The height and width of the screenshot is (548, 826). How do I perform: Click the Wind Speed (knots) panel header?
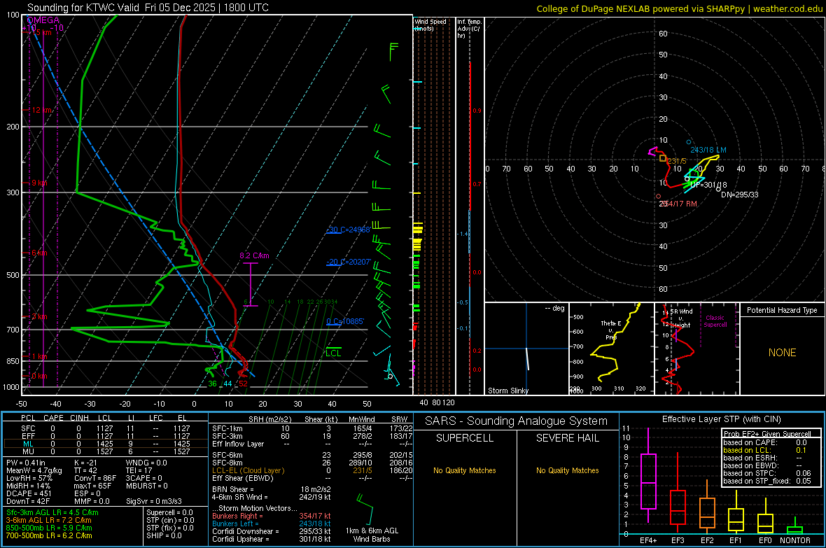[430, 24]
